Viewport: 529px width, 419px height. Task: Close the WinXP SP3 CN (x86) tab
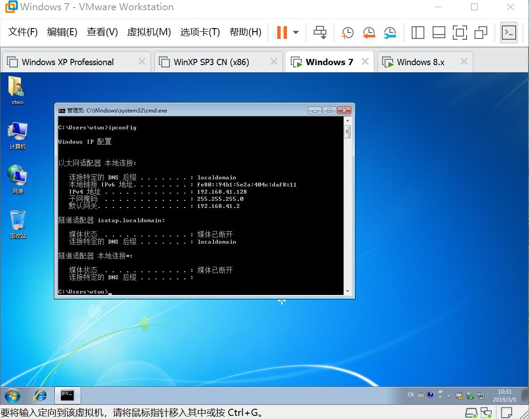pos(274,62)
